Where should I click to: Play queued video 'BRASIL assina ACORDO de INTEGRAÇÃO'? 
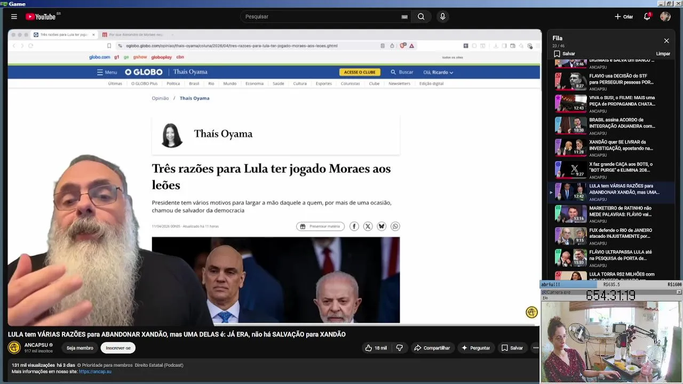click(x=611, y=126)
